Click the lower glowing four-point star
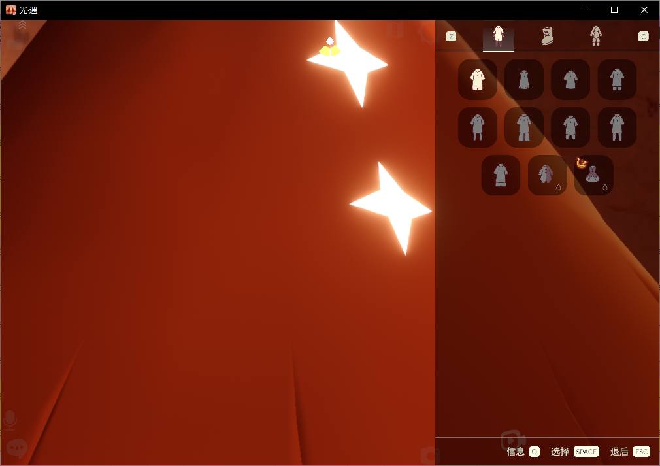This screenshot has height=466, width=660. point(391,208)
